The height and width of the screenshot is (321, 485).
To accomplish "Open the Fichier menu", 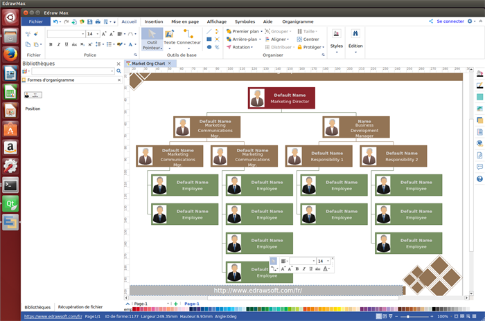I will pyautogui.click(x=36, y=21).
